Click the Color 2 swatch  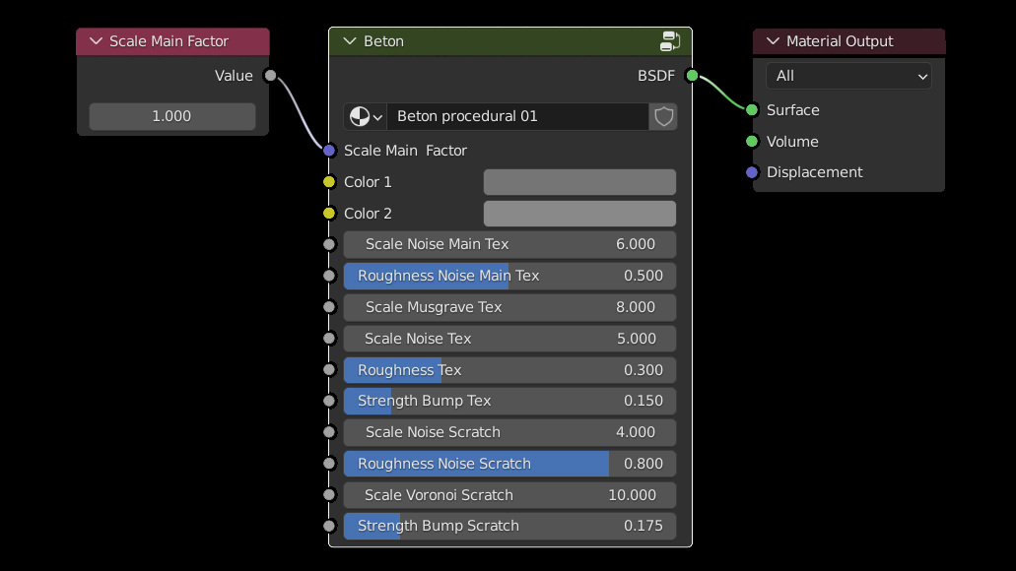tap(579, 214)
